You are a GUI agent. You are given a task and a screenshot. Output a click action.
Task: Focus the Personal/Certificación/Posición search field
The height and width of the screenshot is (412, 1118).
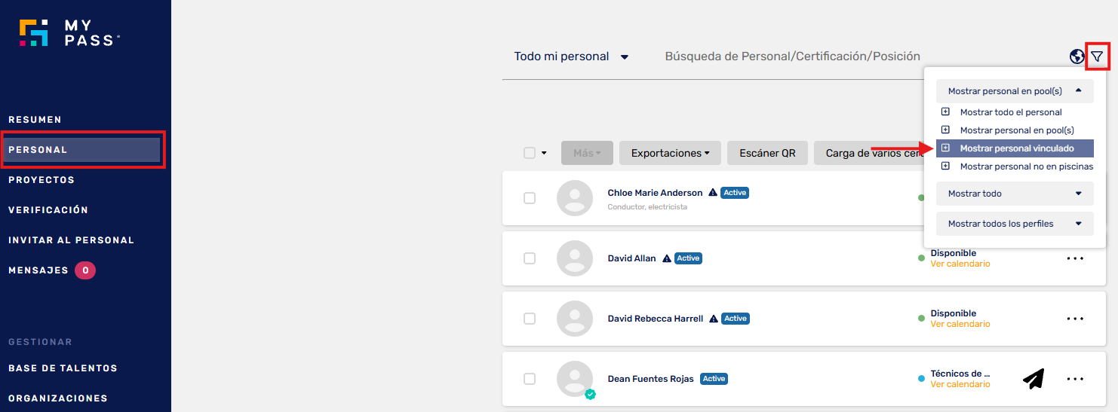[x=792, y=56]
